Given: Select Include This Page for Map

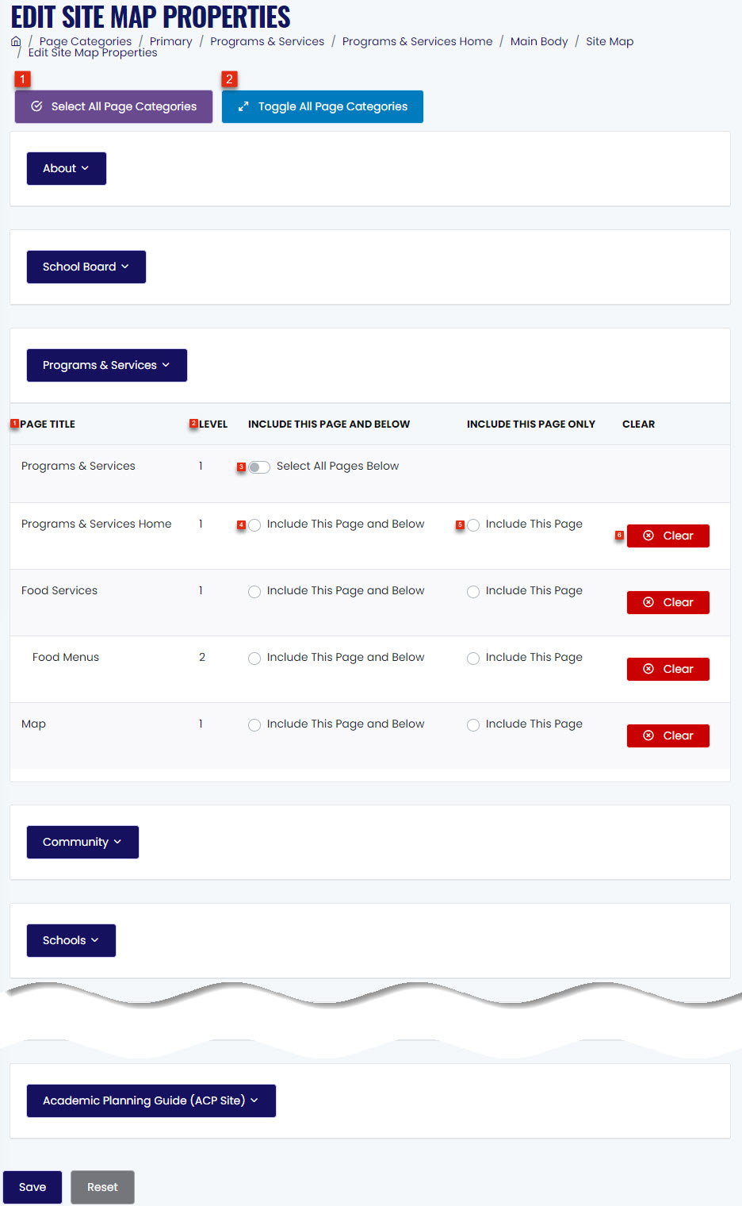Looking at the screenshot, I should (473, 725).
